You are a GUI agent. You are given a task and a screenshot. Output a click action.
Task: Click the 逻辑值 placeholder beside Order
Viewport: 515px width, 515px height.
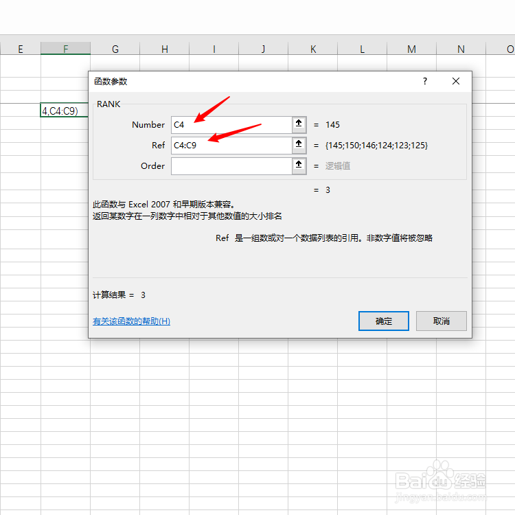coord(338,166)
